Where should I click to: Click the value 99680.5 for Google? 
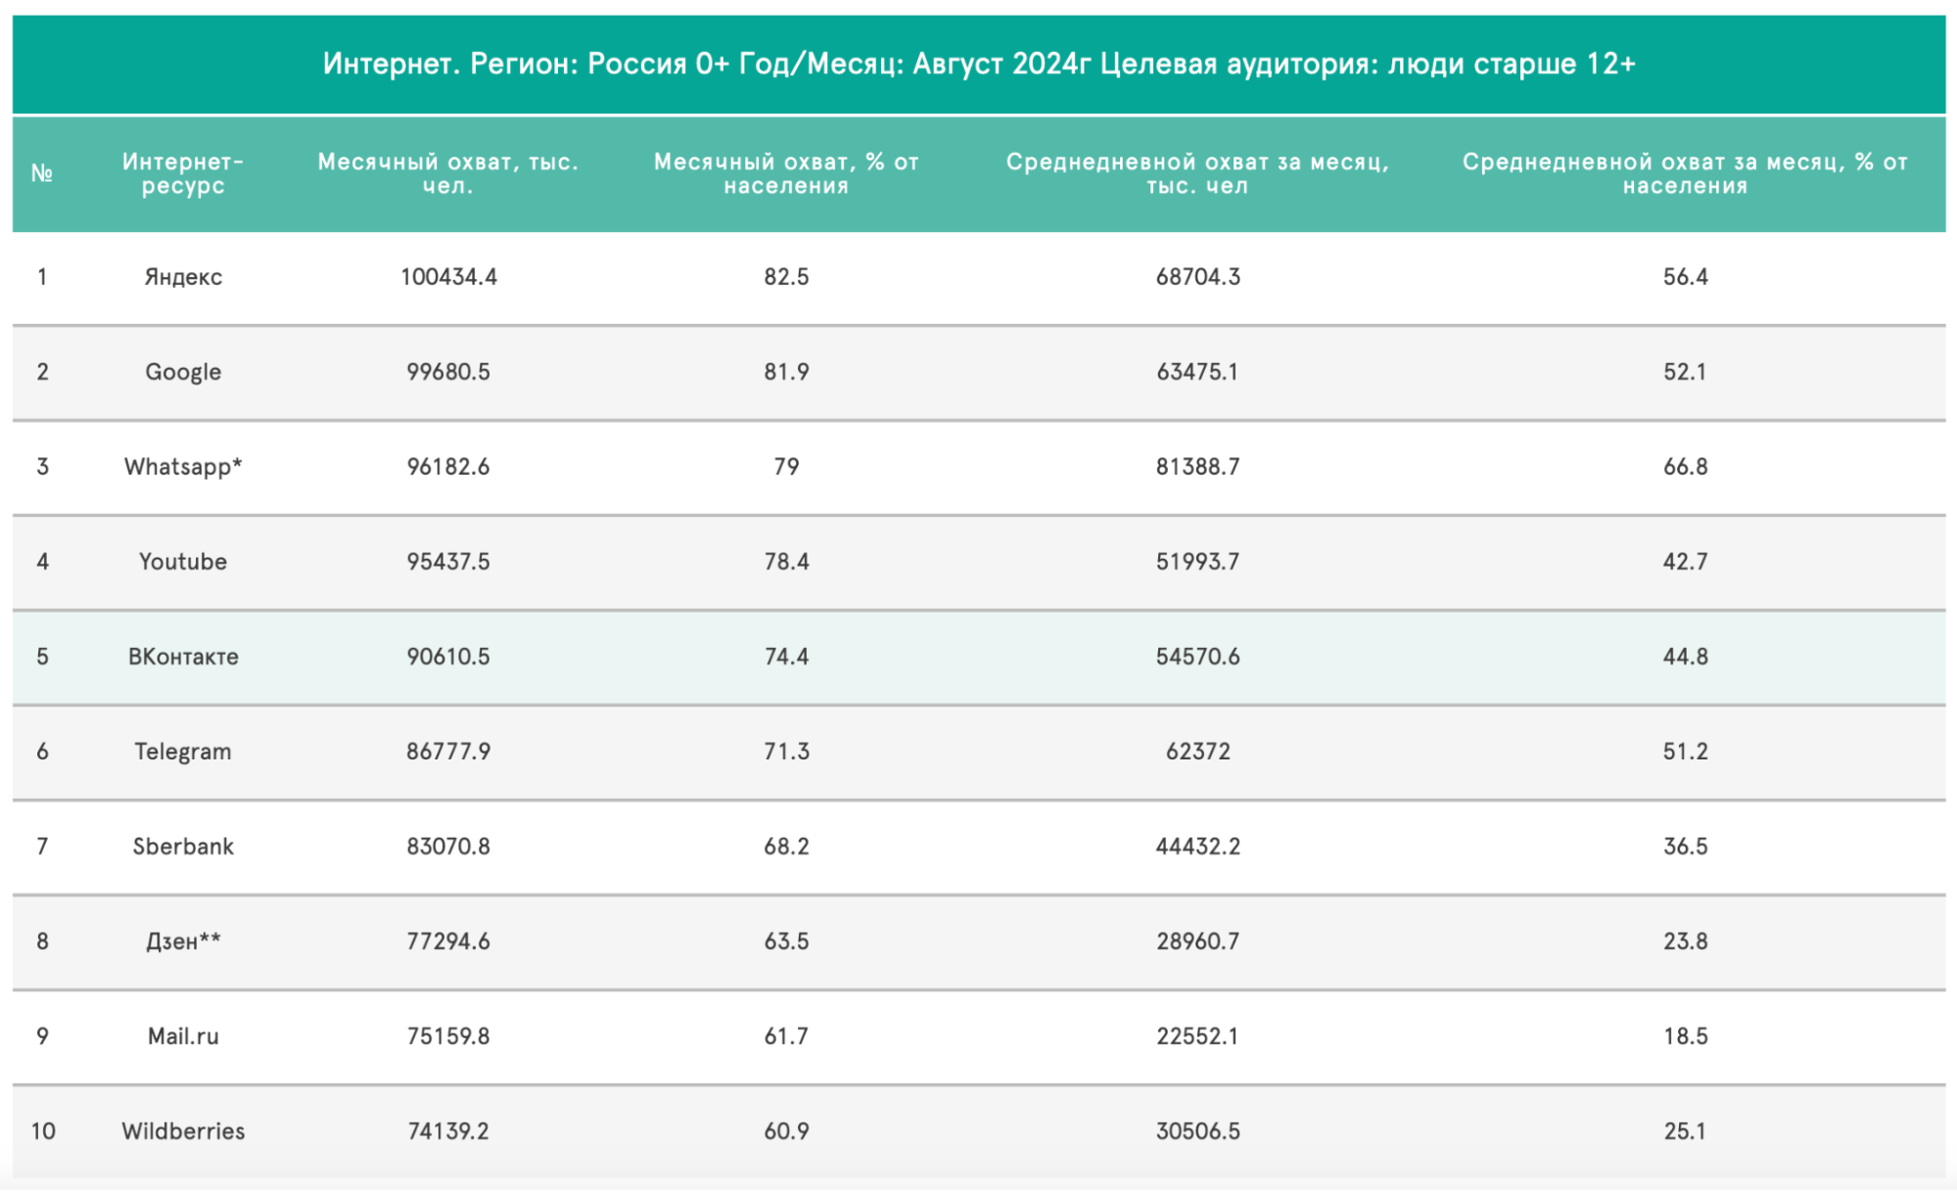tap(448, 372)
